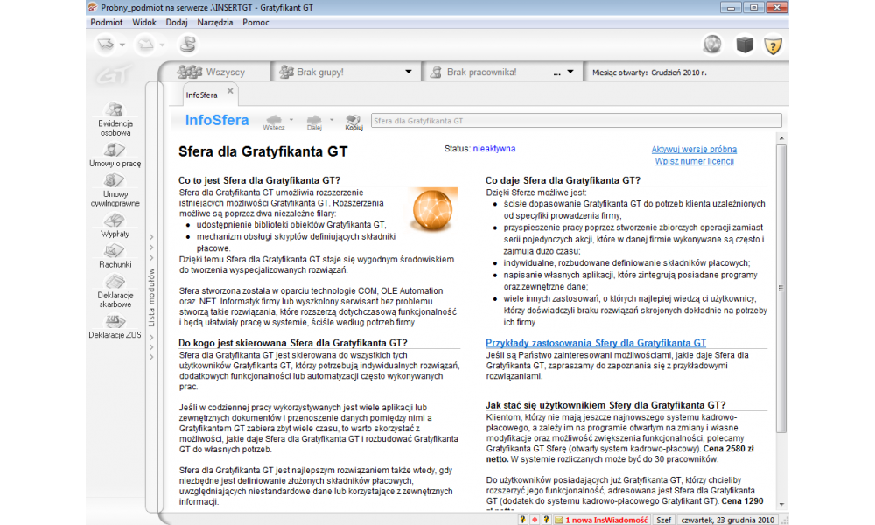Image resolution: width=875 pixels, height=525 pixels.
Task: Click the nieaktywna status text
Action: pyautogui.click(x=493, y=149)
